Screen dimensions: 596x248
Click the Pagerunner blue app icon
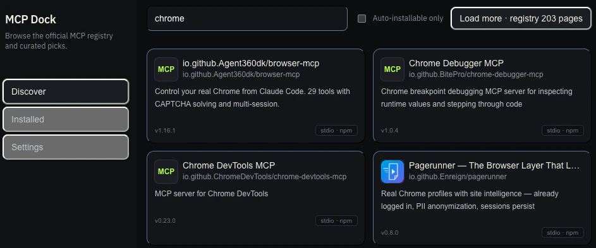click(392, 171)
